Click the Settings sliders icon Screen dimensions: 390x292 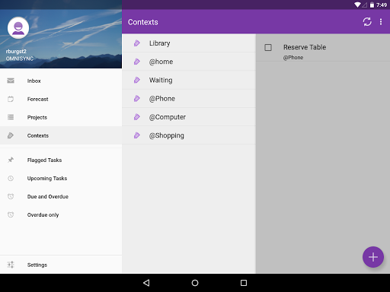coord(11,265)
